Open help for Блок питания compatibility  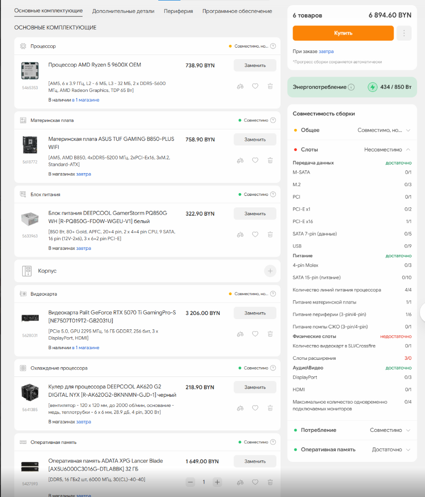[x=273, y=194]
